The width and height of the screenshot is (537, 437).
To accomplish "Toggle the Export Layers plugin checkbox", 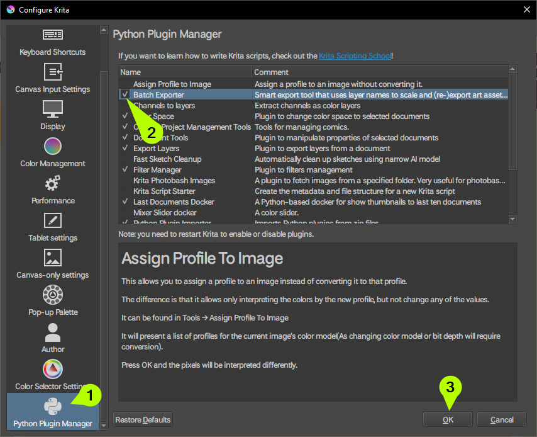I will [x=125, y=148].
